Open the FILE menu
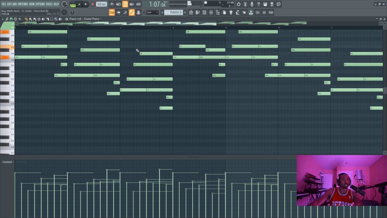 pyautogui.click(x=4, y=4)
